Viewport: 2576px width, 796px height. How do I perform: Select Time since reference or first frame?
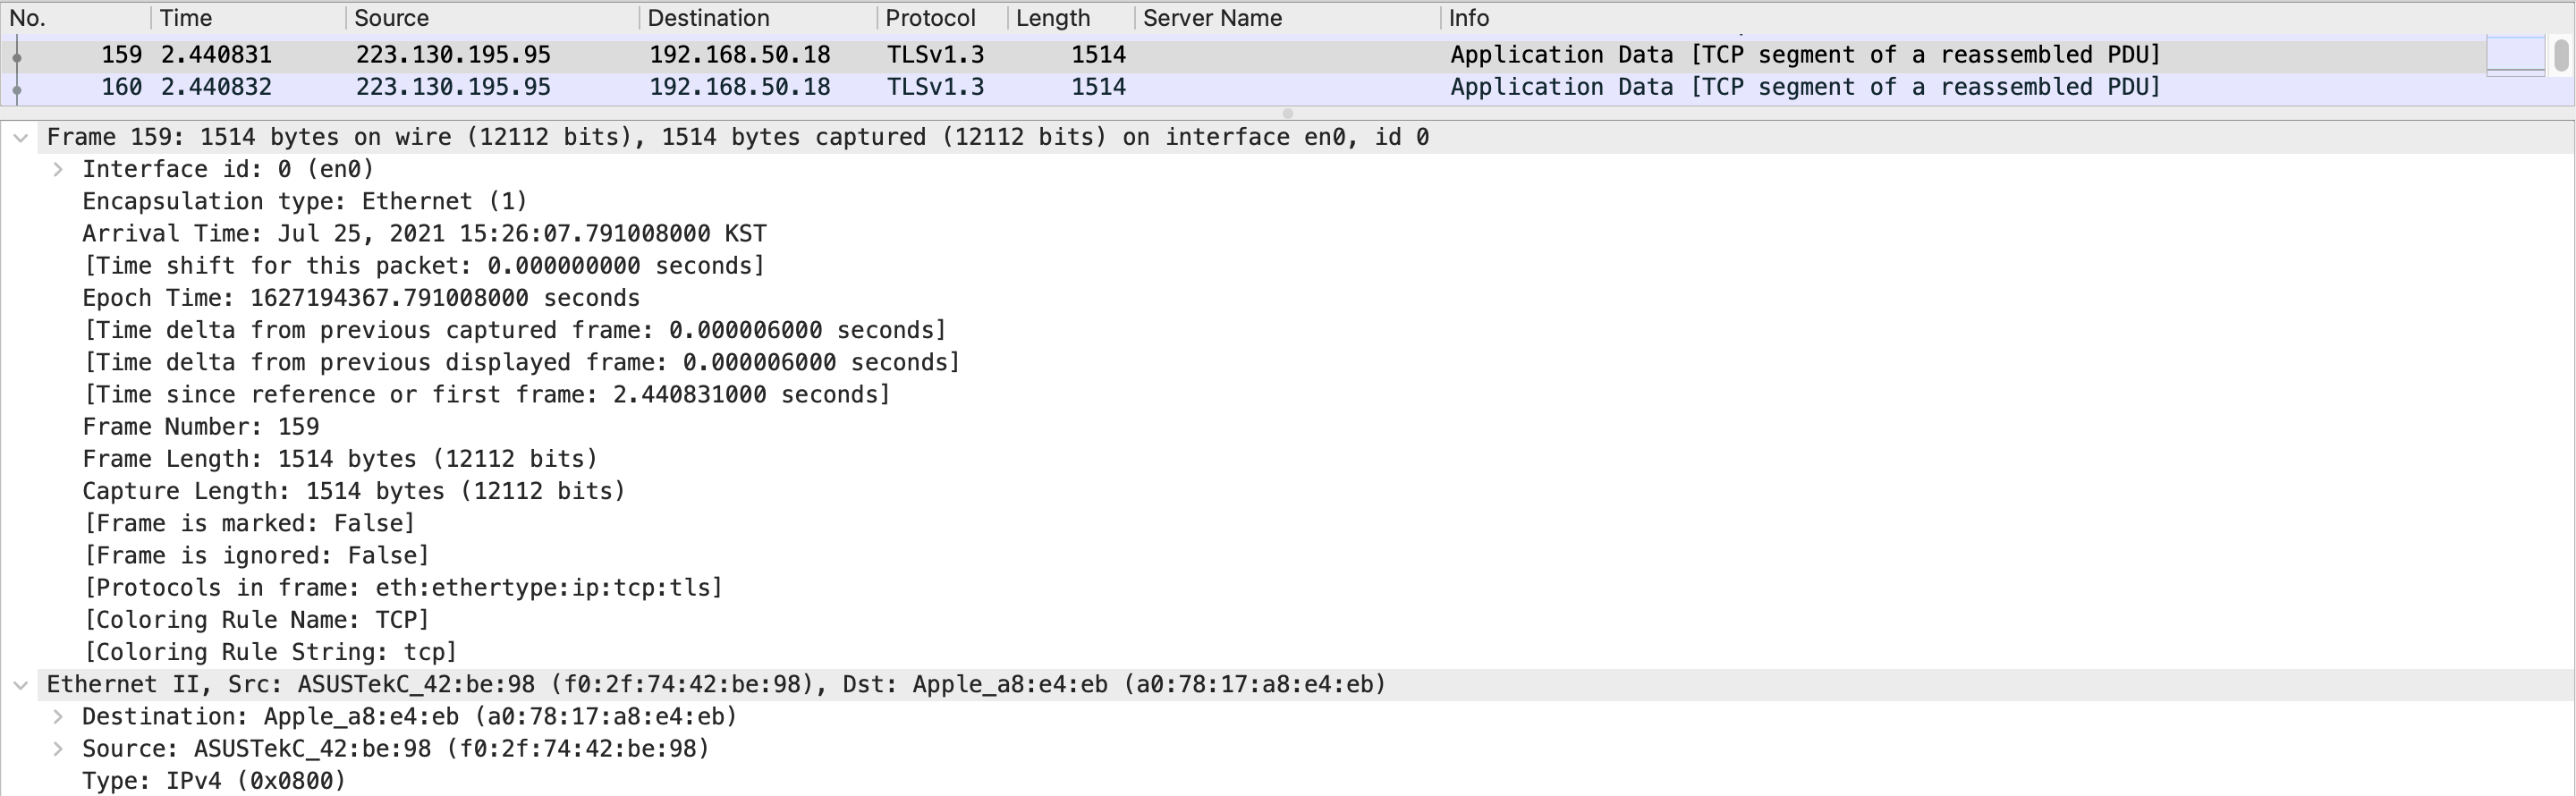tap(486, 394)
